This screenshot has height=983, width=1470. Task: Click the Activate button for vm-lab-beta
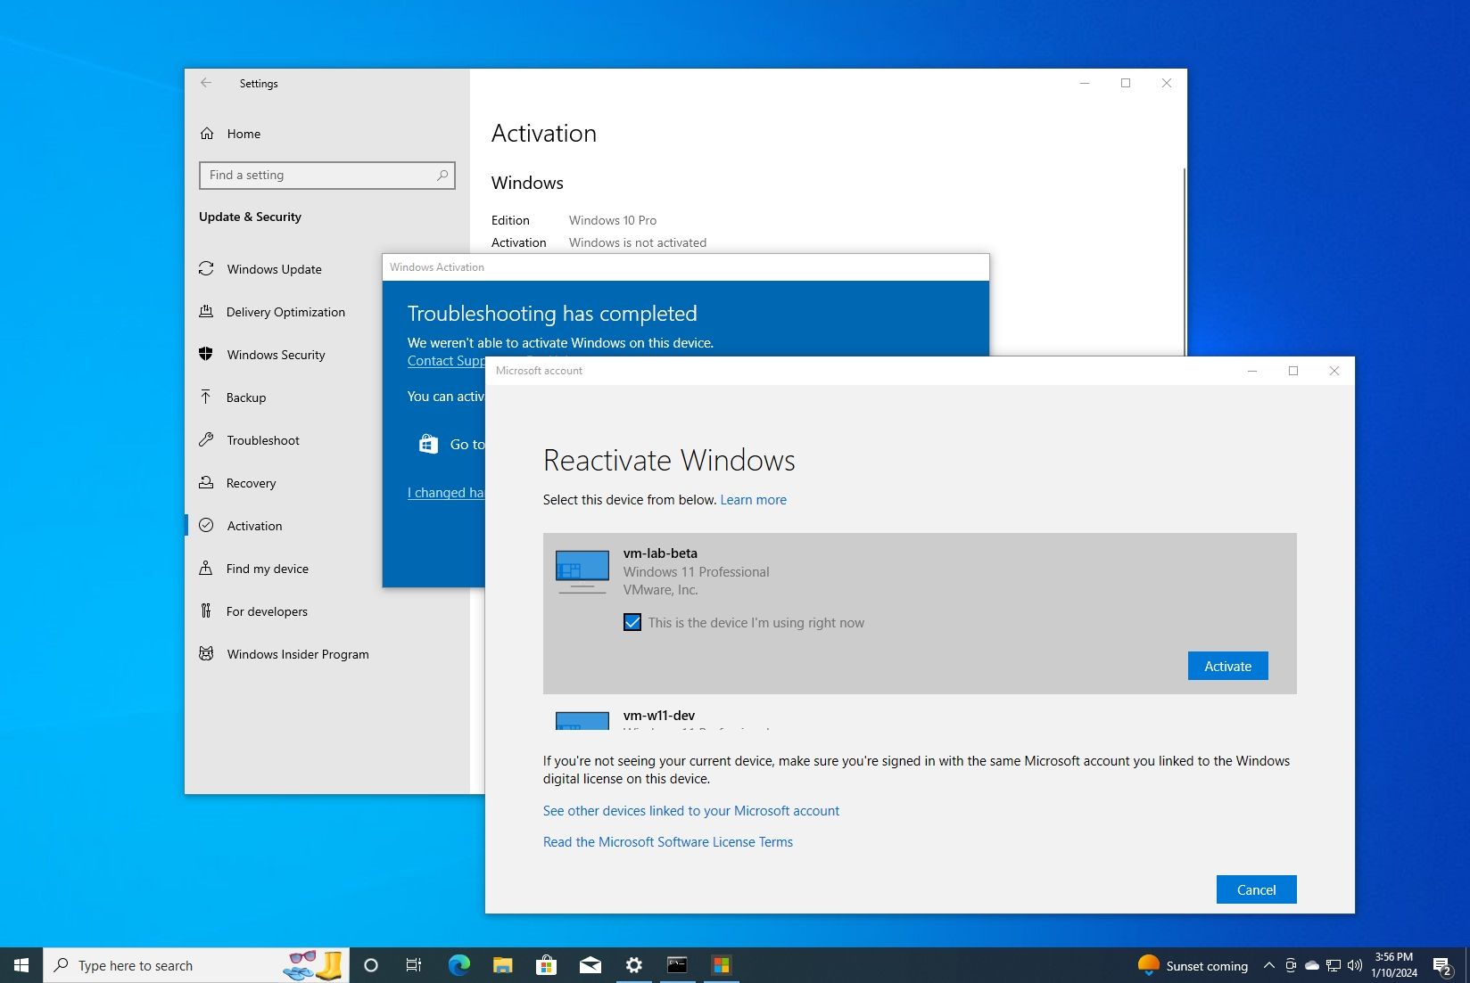[1226, 666]
